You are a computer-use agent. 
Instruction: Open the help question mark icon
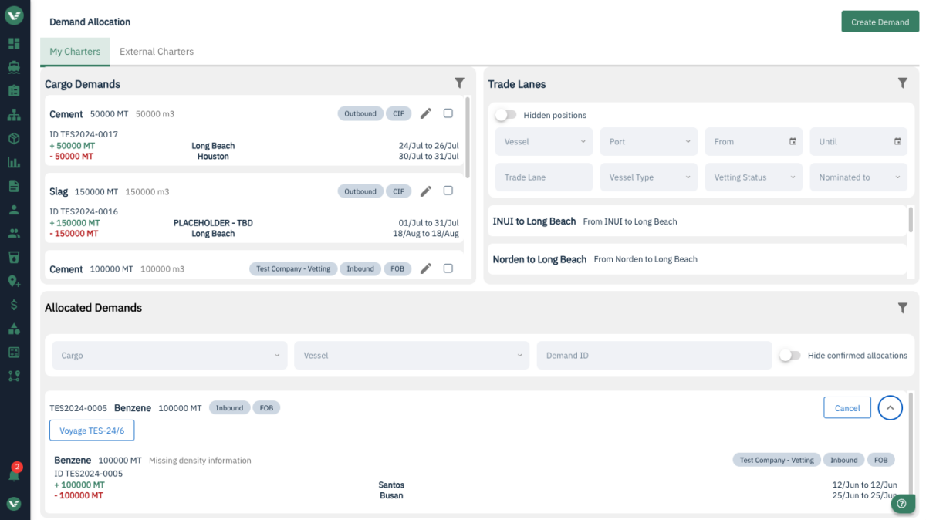pyautogui.click(x=902, y=504)
